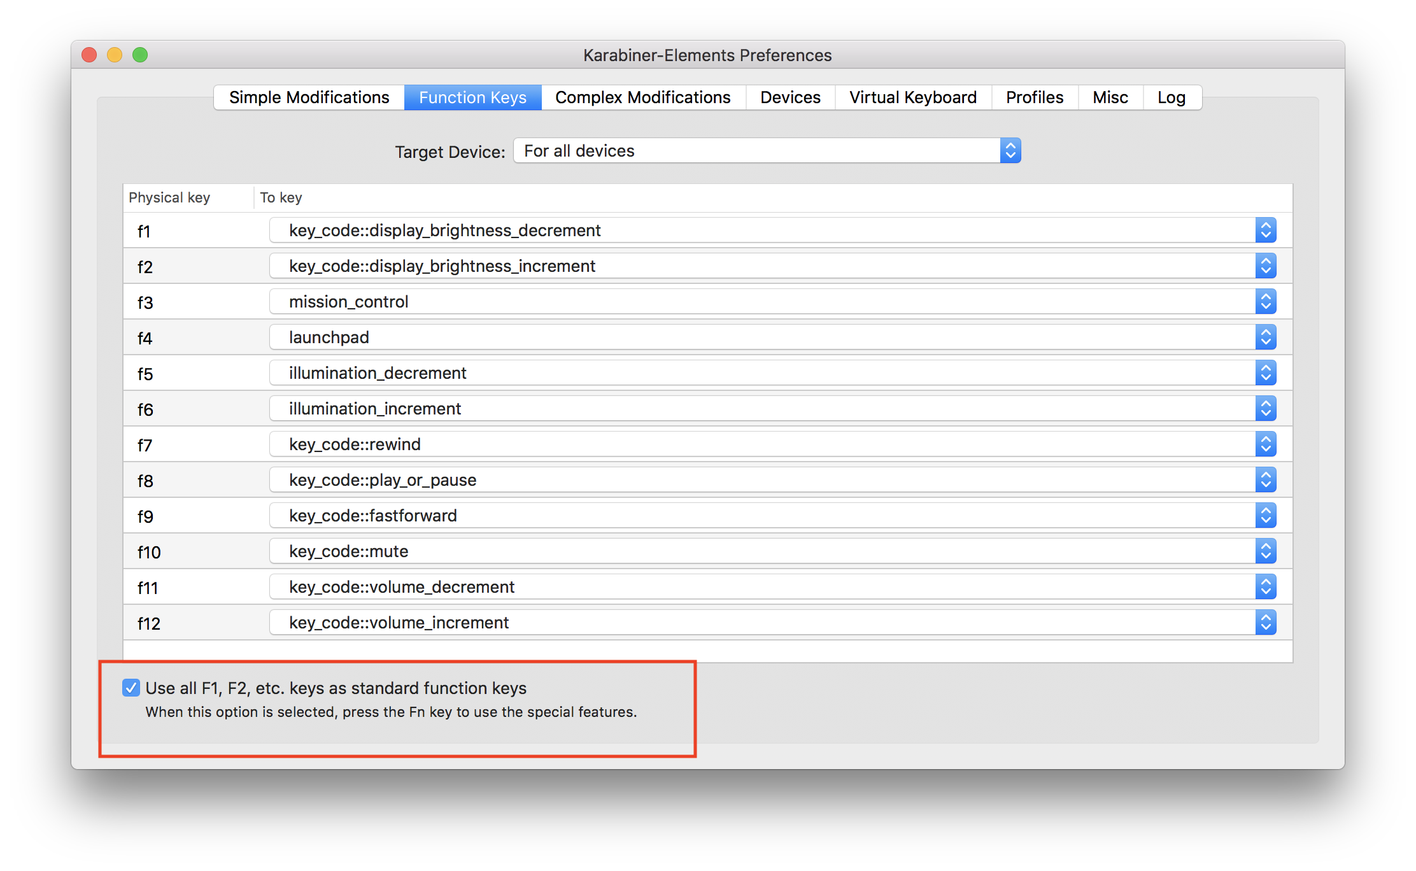Image resolution: width=1416 pixels, height=871 pixels.
Task: Open the f1 key mapping dropdown
Action: click(x=772, y=230)
